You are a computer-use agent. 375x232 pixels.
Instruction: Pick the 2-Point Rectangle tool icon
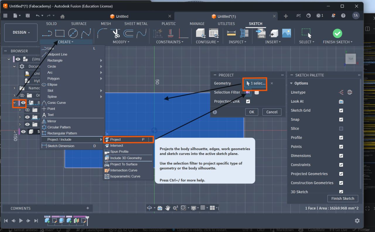(x=60, y=33)
